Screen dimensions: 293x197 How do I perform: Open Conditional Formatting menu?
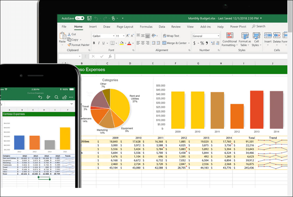[230, 39]
